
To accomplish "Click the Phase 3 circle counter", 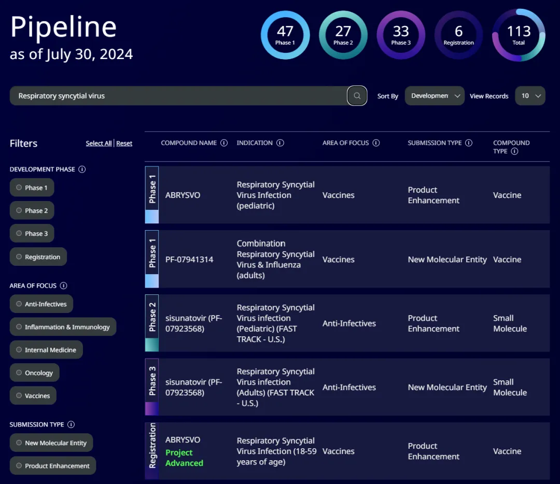I will (x=401, y=35).
